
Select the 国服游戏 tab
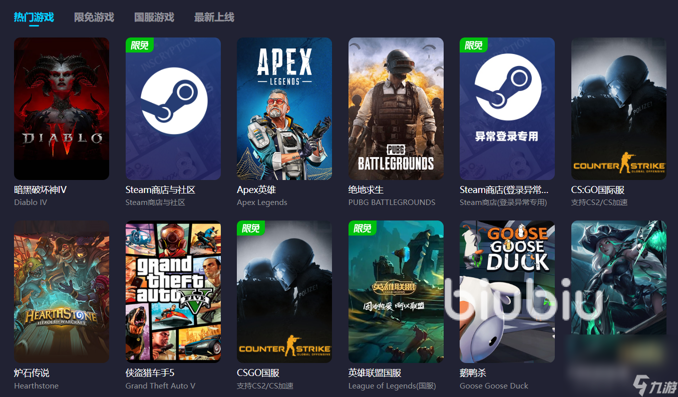[154, 17]
